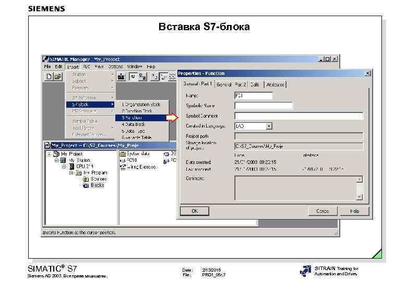Switch to the General - Part 1 tab
Viewport: 407px width, 281px height.
click(x=198, y=84)
